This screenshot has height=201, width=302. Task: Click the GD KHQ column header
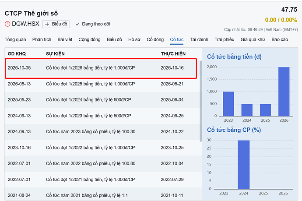point(17,54)
